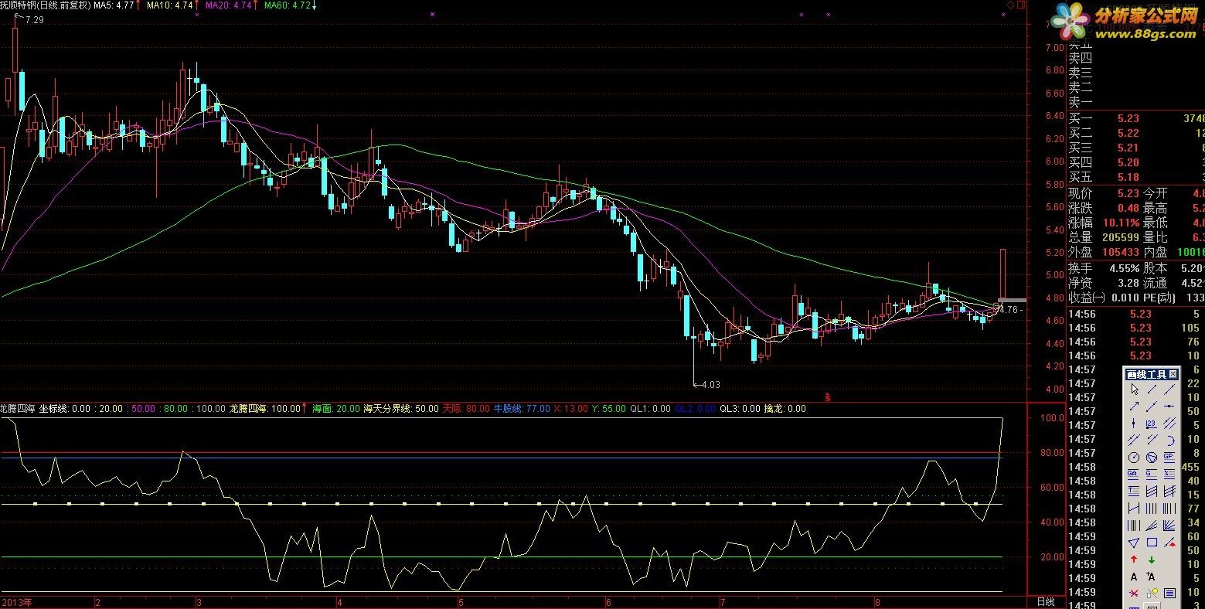1205x609 pixels.
Task: Choose the arrow line drawing tool
Action: [1134, 406]
